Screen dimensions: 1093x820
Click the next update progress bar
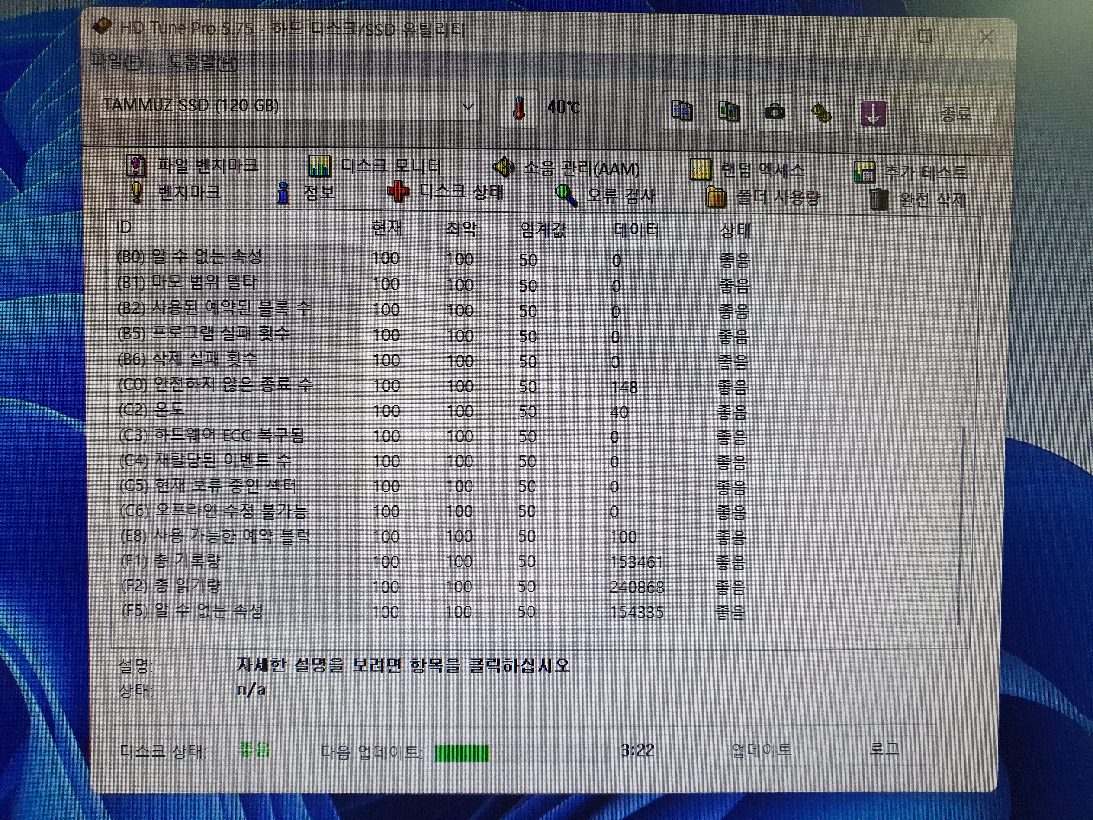521,753
